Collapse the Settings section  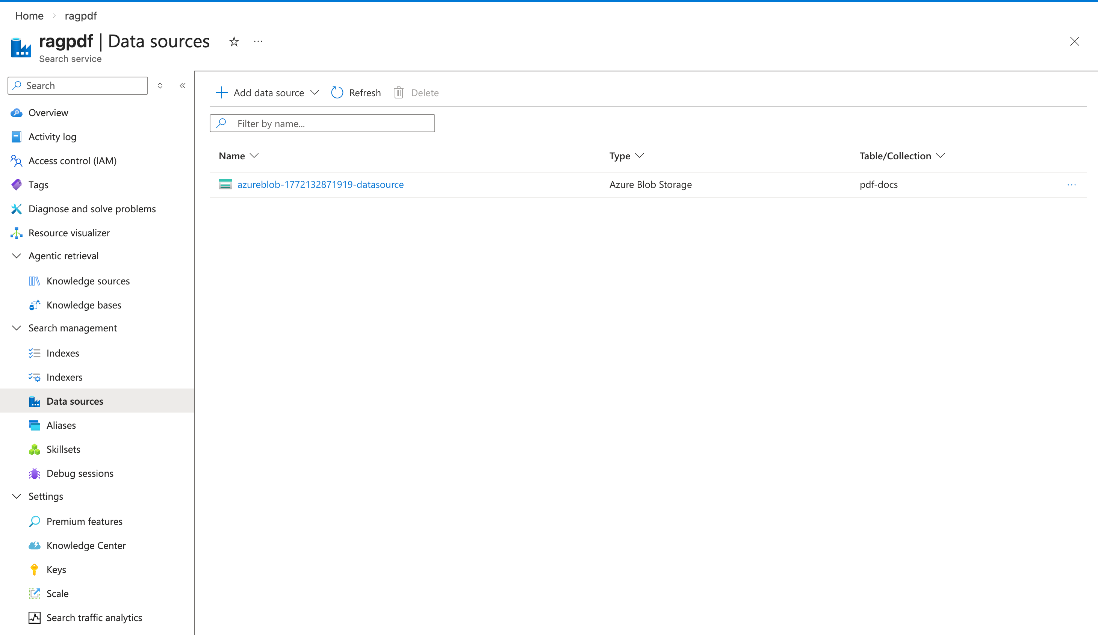tap(17, 496)
